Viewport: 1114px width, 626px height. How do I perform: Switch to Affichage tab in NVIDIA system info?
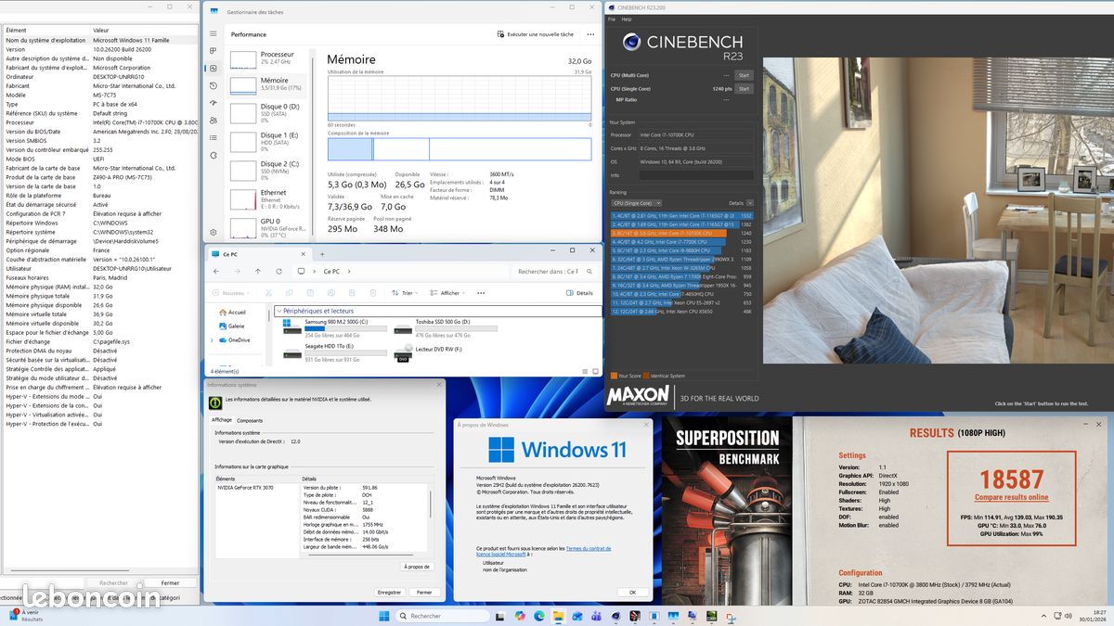tap(221, 420)
